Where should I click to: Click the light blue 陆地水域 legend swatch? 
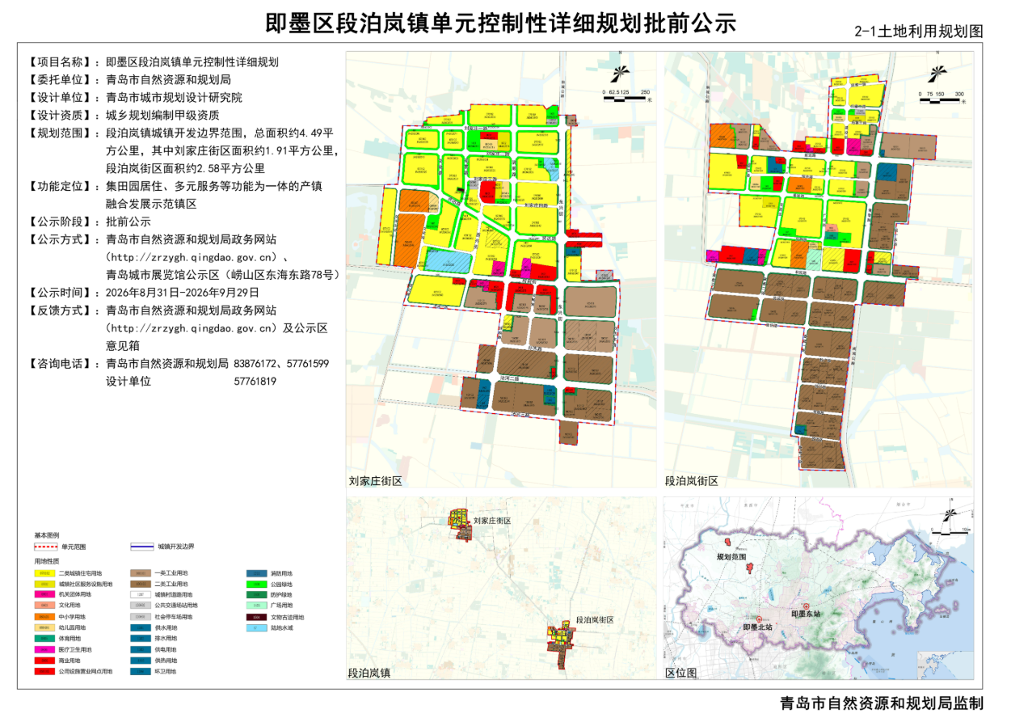point(255,627)
